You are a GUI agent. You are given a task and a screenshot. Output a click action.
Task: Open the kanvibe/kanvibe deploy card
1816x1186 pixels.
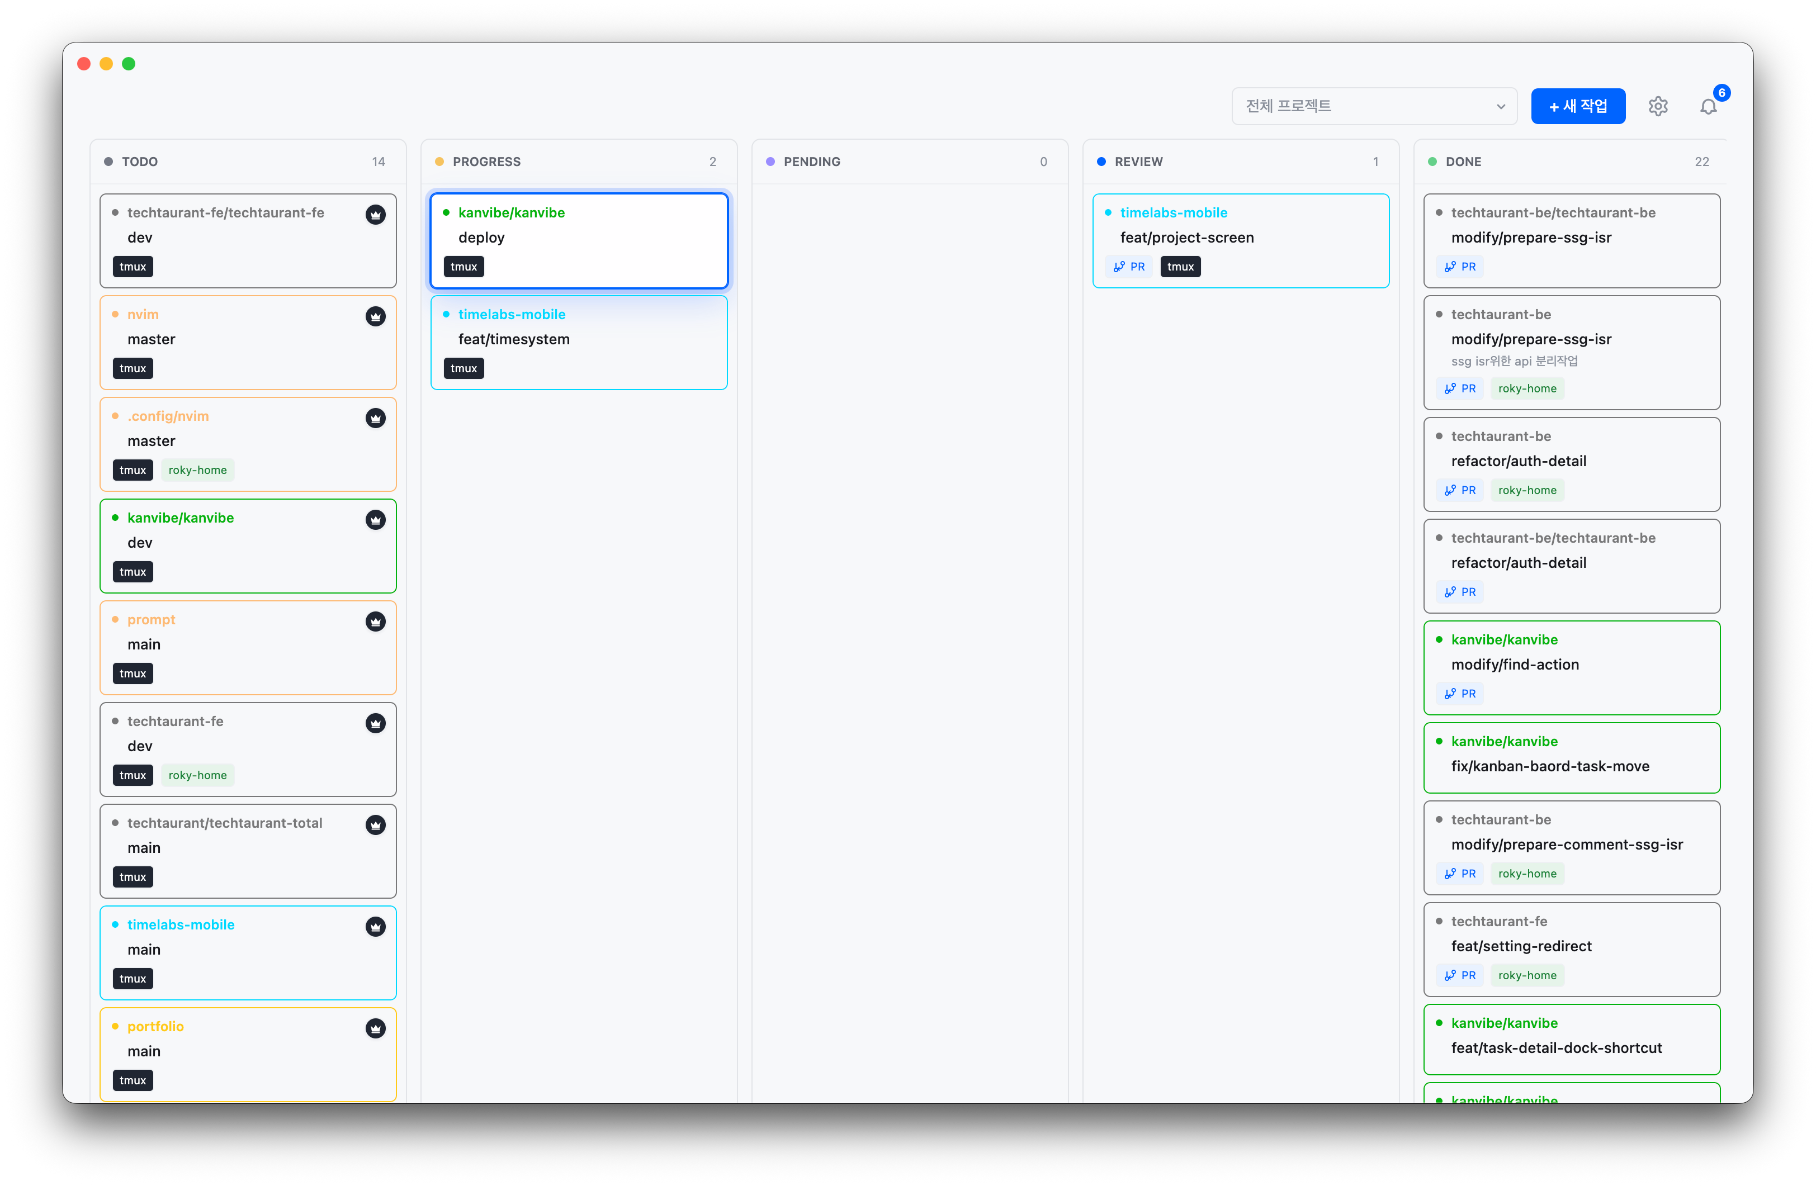579,240
